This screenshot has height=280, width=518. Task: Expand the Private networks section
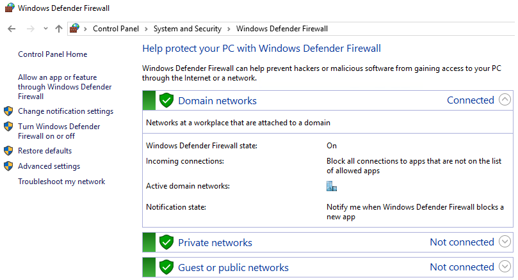pos(505,242)
